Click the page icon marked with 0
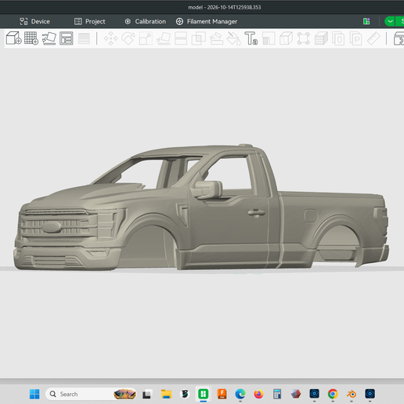The image size is (404, 404). pyautogui.click(x=338, y=38)
